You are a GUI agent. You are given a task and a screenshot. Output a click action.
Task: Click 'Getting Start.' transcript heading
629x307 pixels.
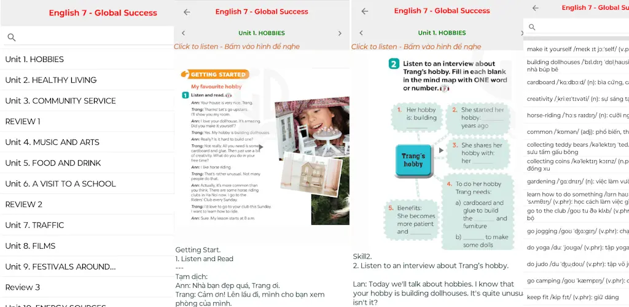coord(198,250)
